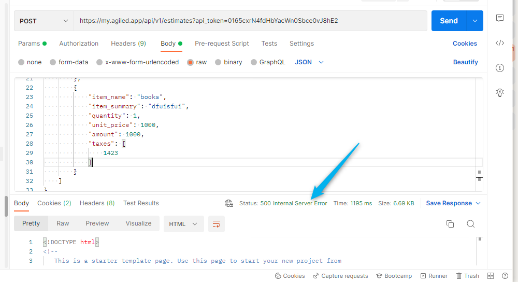Switch to the Params tab
Image resolution: width=518 pixels, height=282 pixels.
point(32,44)
